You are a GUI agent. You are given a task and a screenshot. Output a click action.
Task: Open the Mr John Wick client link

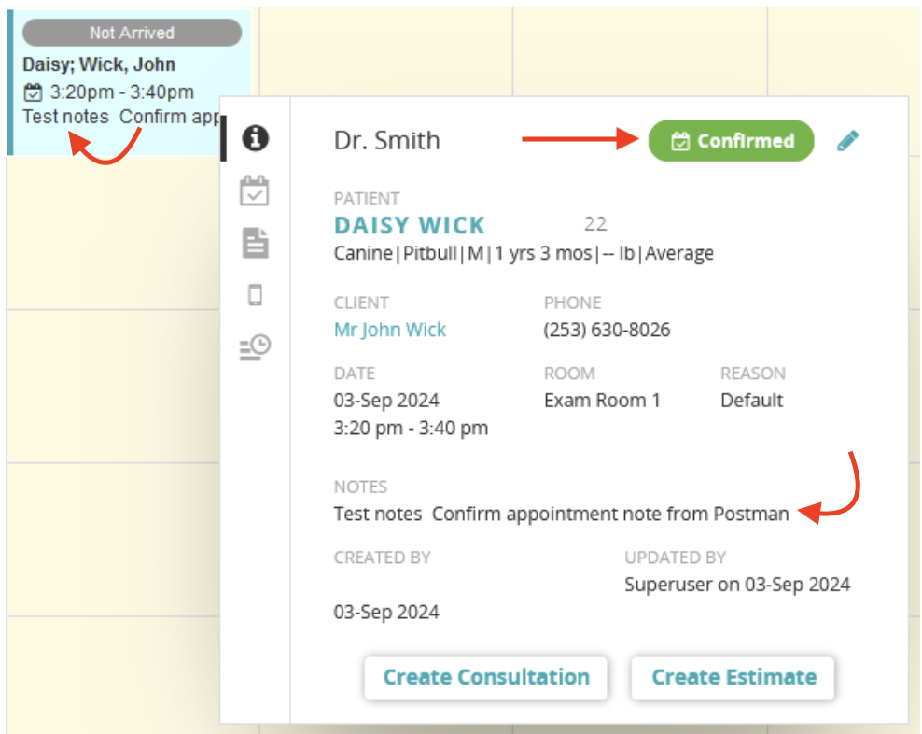pos(390,330)
